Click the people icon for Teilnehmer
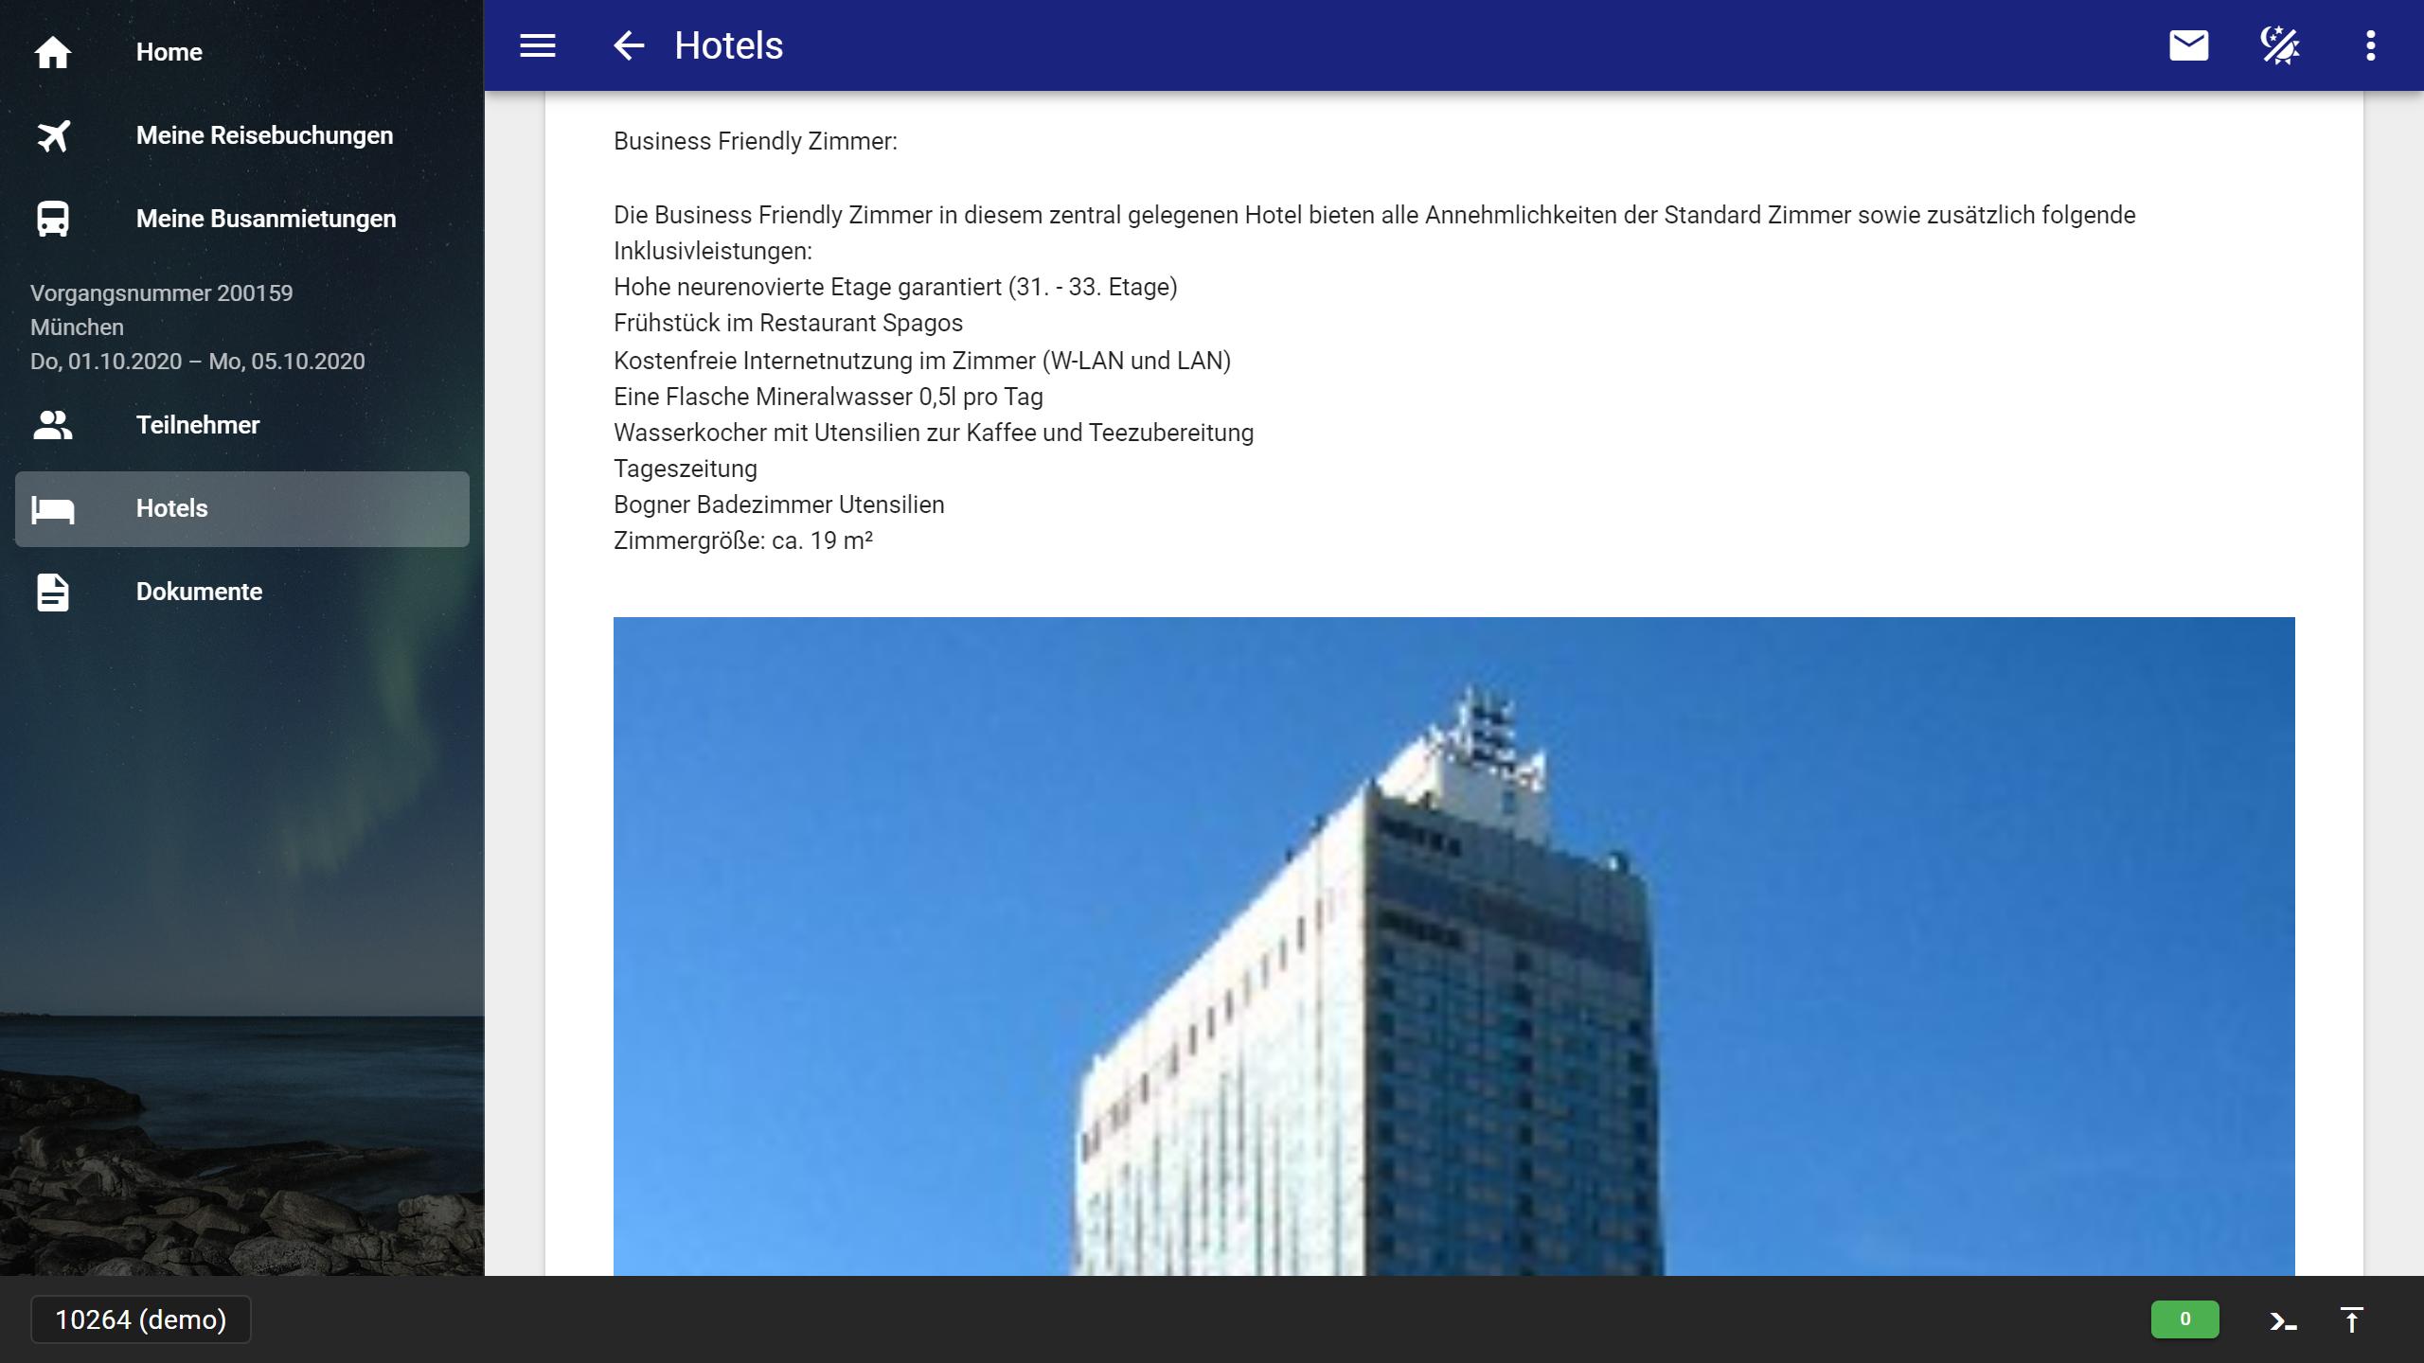The image size is (2424, 1363). (x=53, y=425)
